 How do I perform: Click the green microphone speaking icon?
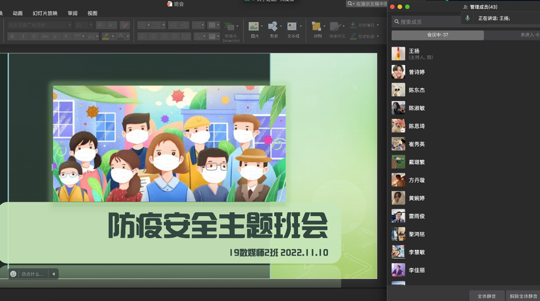(x=468, y=18)
